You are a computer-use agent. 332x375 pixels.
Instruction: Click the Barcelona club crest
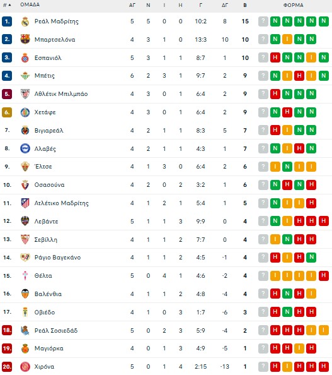tap(25, 40)
